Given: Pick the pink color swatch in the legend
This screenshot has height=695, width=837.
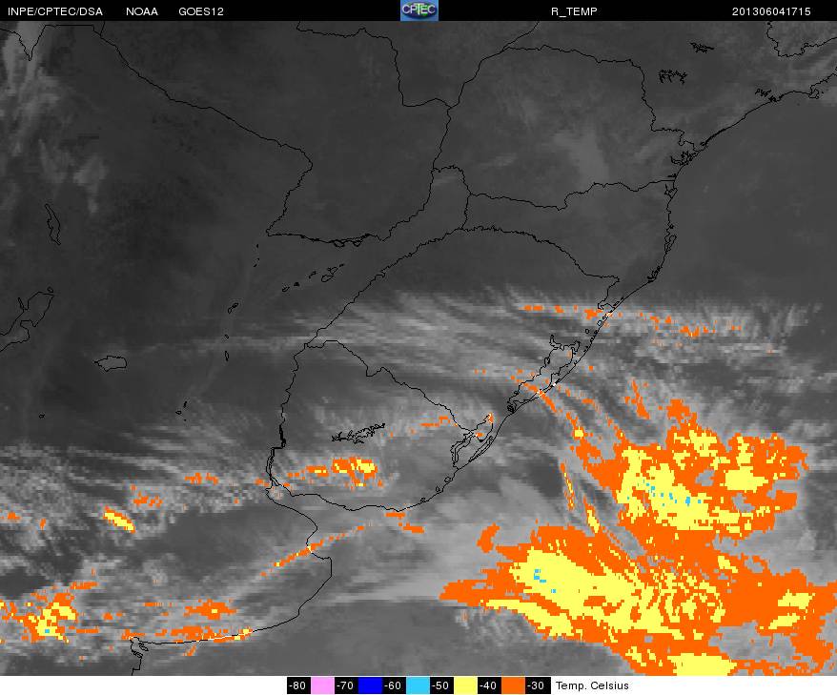Looking at the screenshot, I should click(x=322, y=685).
